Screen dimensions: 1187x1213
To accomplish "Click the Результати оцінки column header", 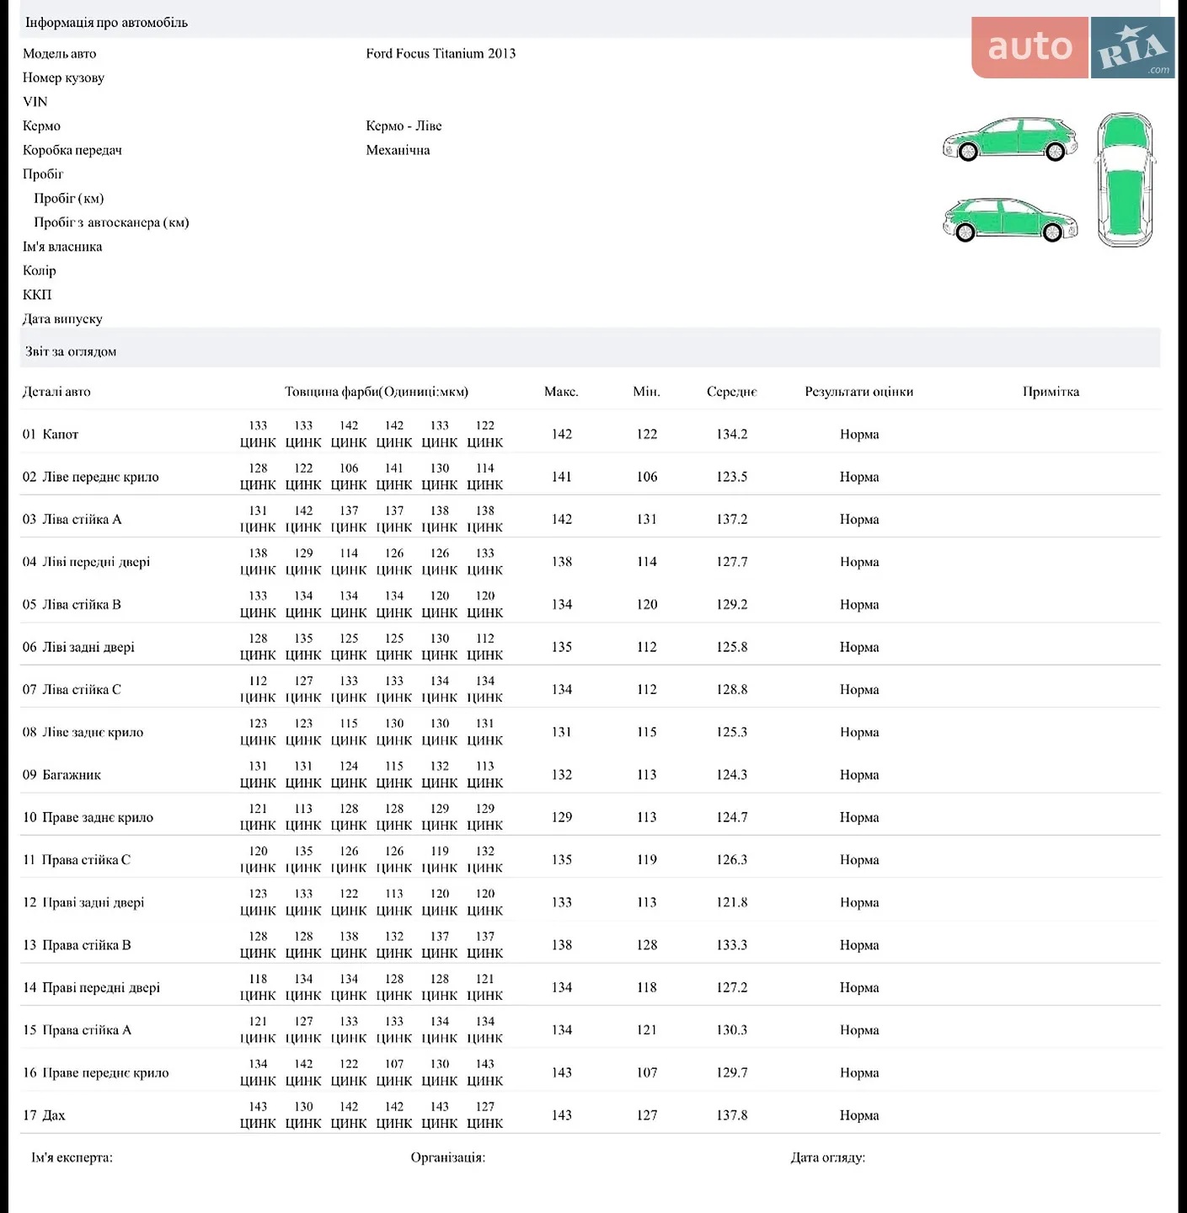I will pyautogui.click(x=858, y=392).
